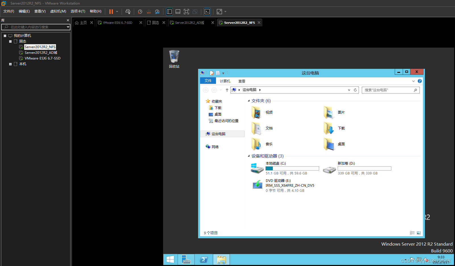Image resolution: width=455 pixels, height=266 pixels.
Task: Click the stretch guest display icon
Action: click(x=219, y=12)
